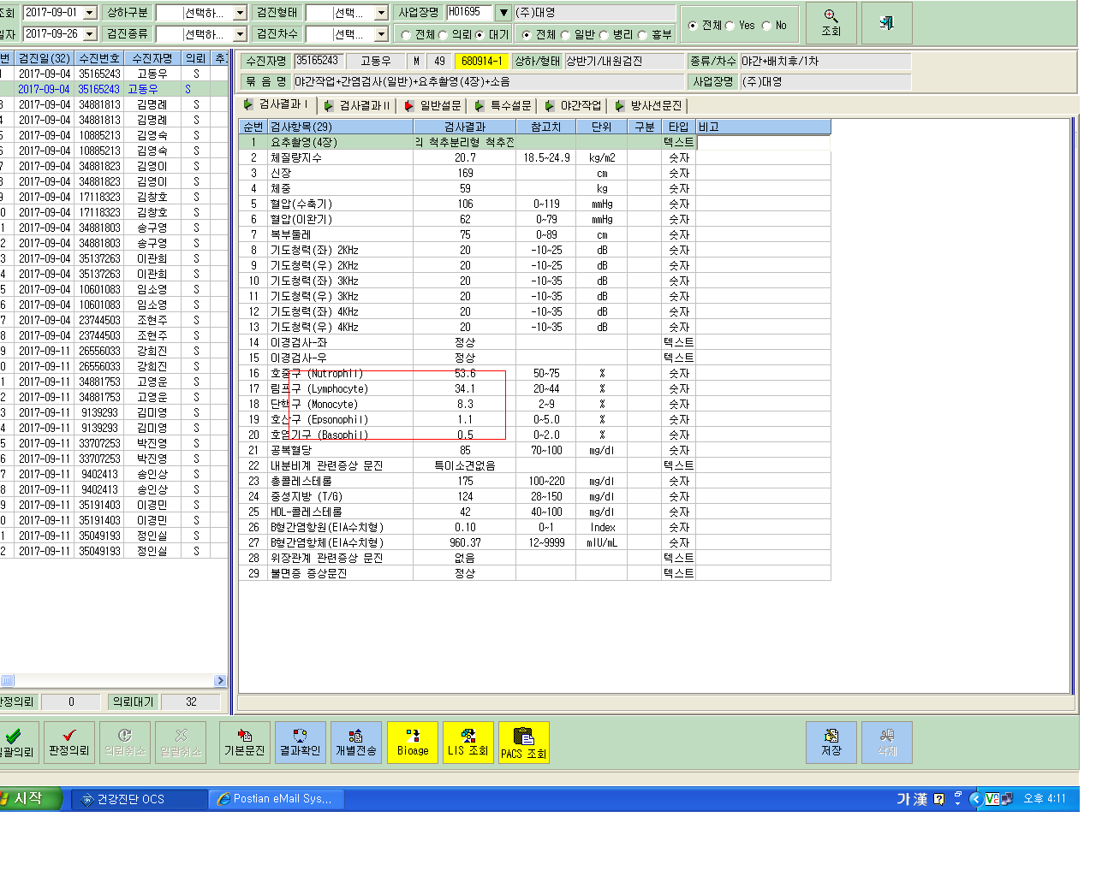This screenshot has width=1096, height=876.
Task: Open the PACS 조회 yellow button
Action: [524, 742]
